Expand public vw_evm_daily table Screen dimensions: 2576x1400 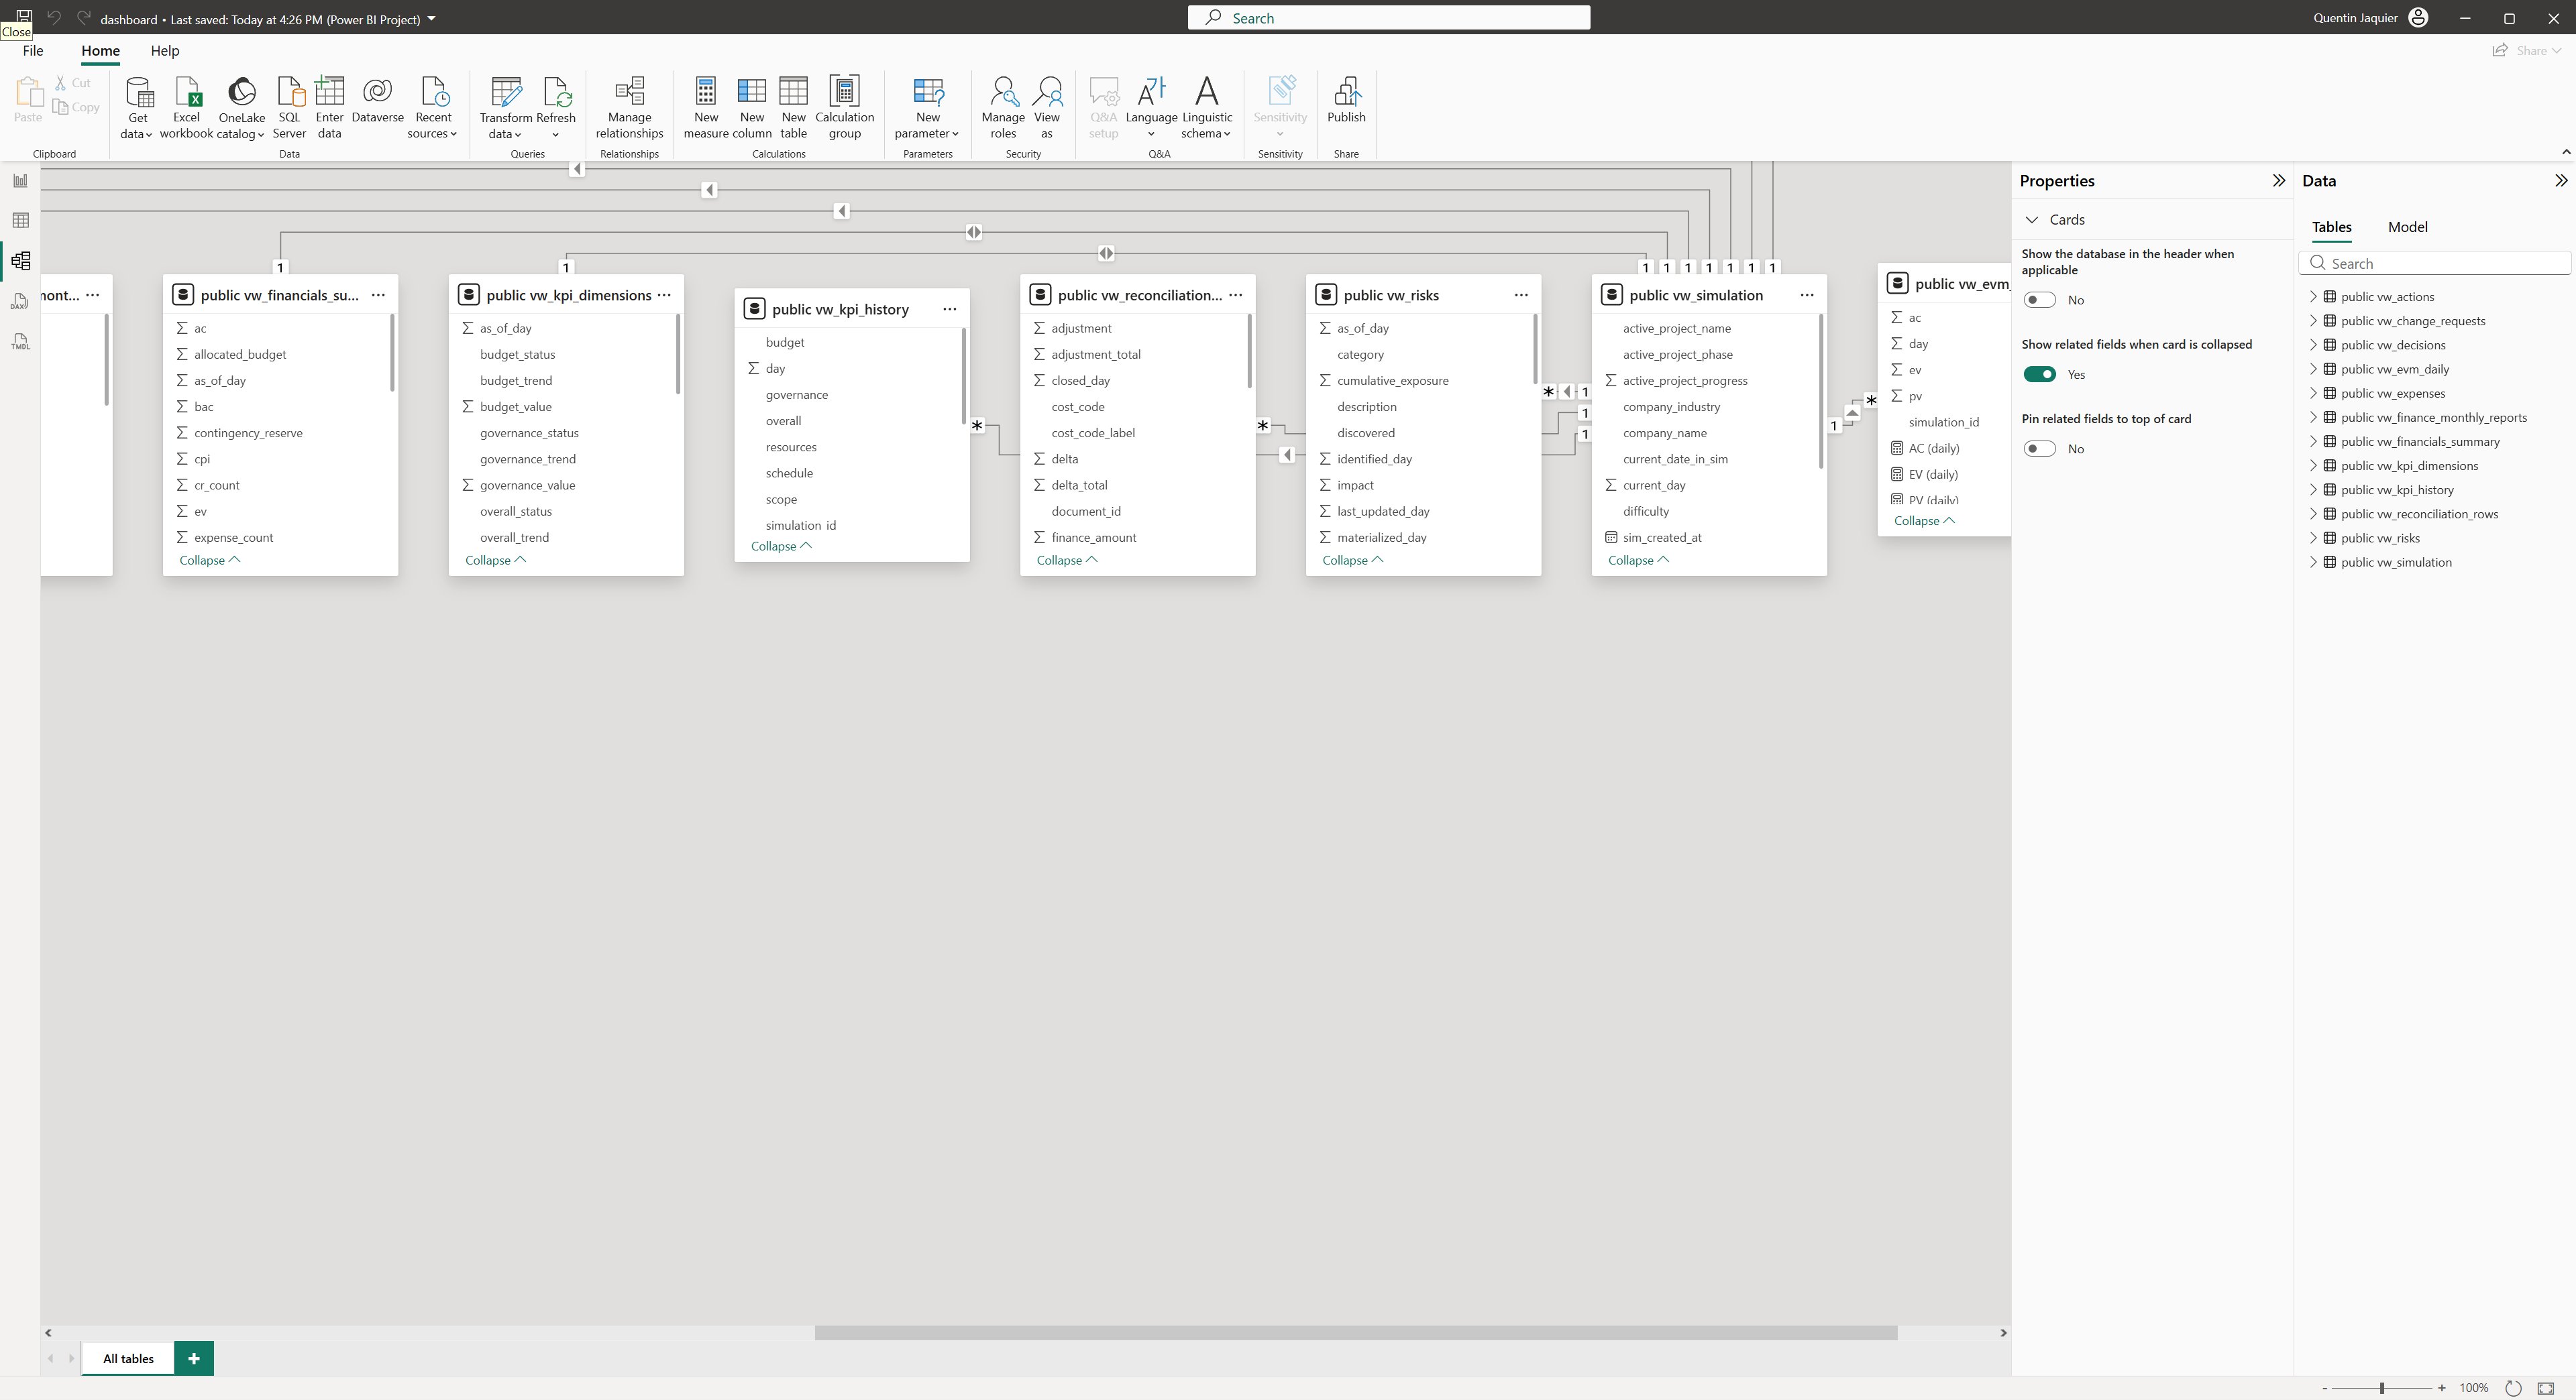2313,369
